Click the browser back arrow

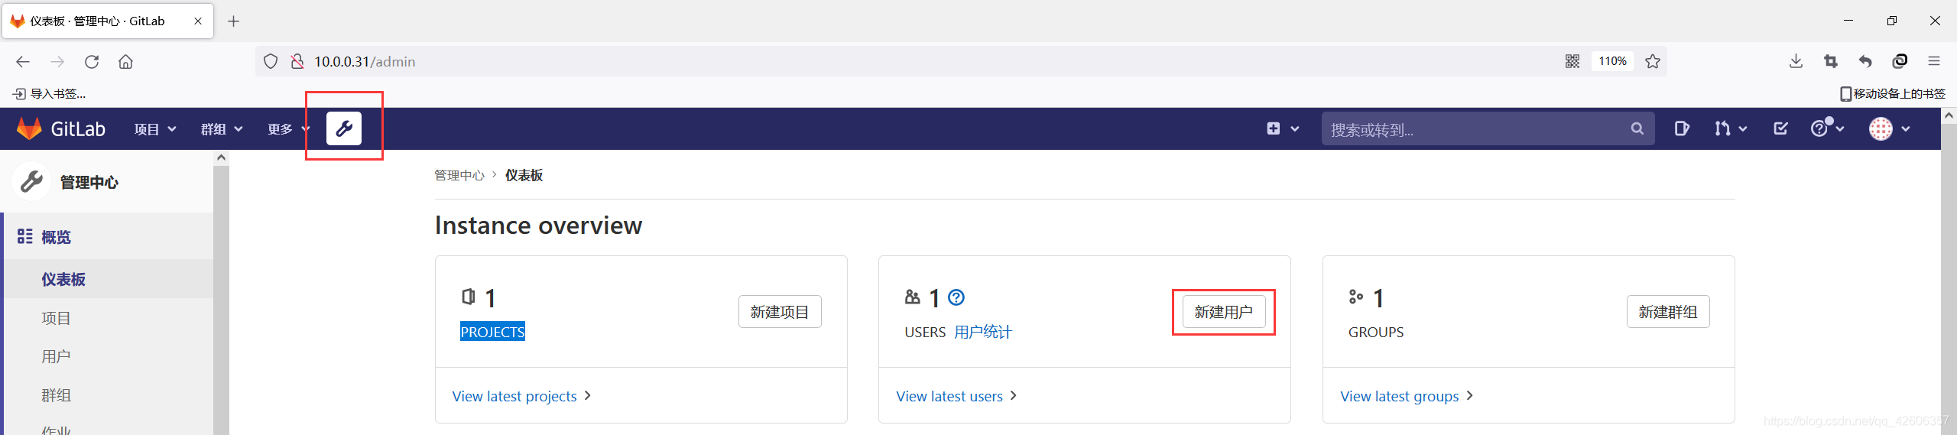23,62
